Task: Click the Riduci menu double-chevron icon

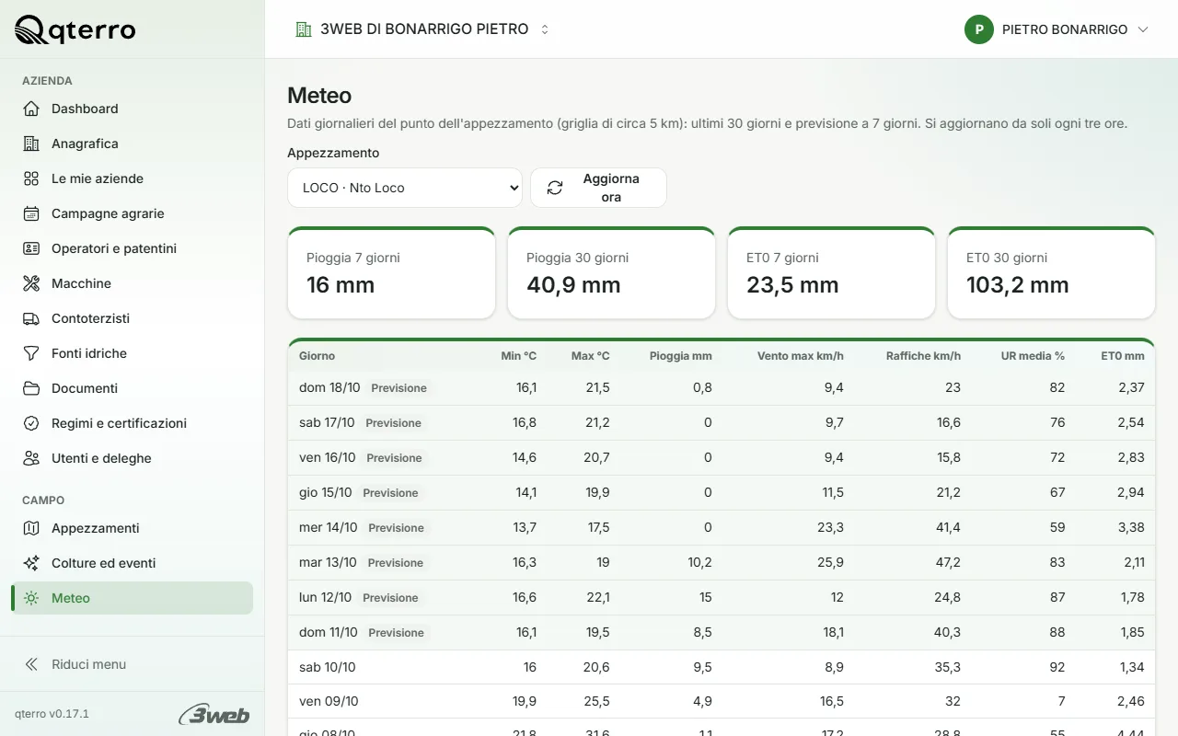Action: (31, 664)
